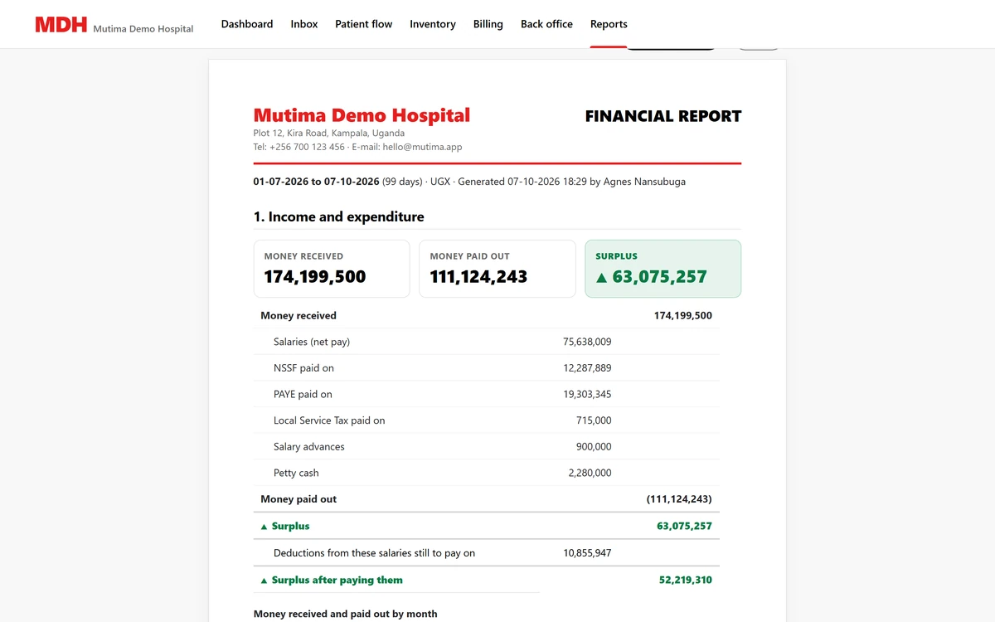Viewport: 995px width, 622px height.
Task: Click the 'Petty cash' row
Action: [x=487, y=473]
